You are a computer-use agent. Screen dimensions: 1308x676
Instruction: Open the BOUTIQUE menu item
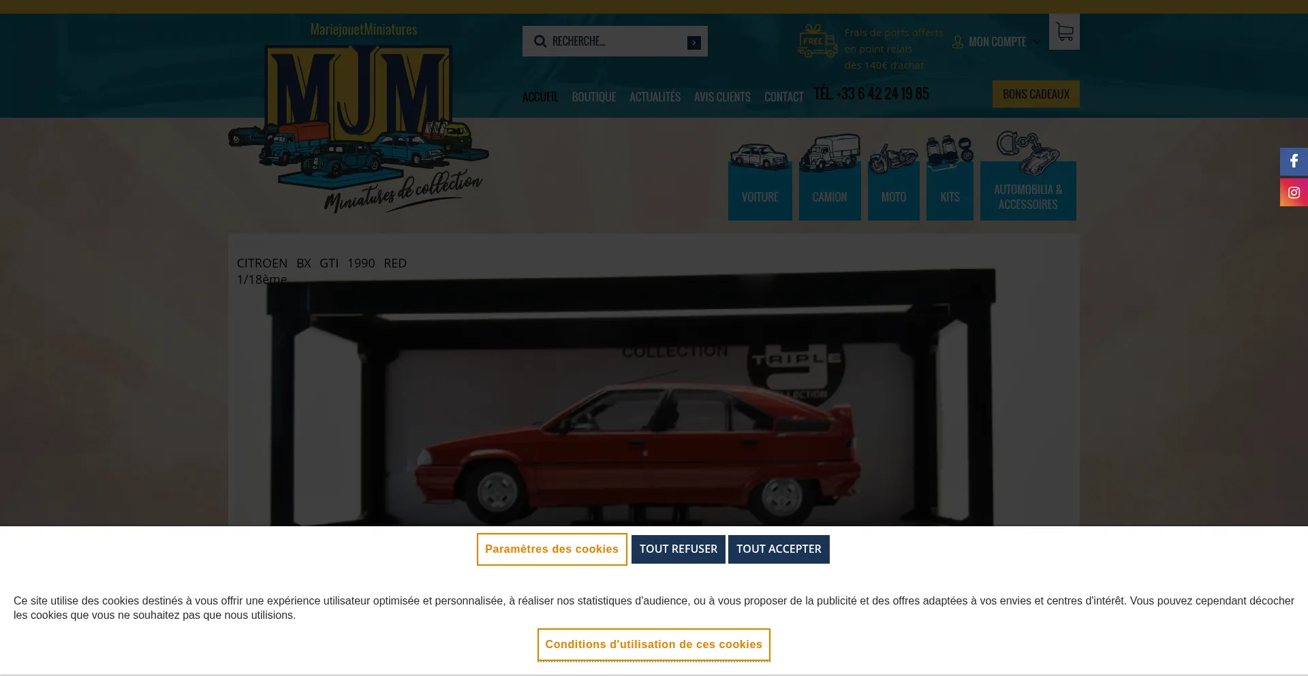(594, 97)
